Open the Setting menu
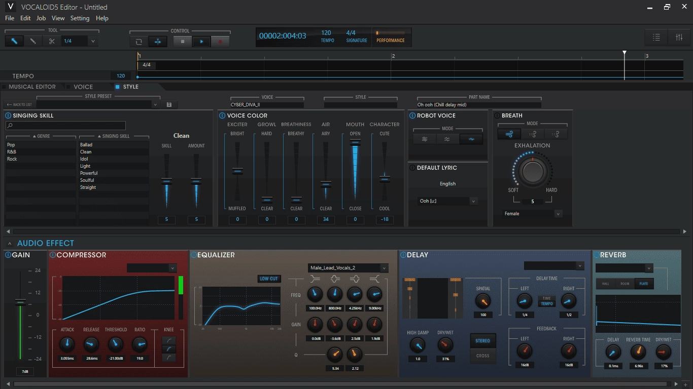This screenshot has width=693, height=389. pos(80,18)
